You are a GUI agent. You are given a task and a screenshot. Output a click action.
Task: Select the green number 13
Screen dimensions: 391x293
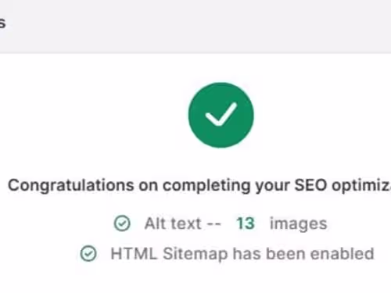coord(245,223)
